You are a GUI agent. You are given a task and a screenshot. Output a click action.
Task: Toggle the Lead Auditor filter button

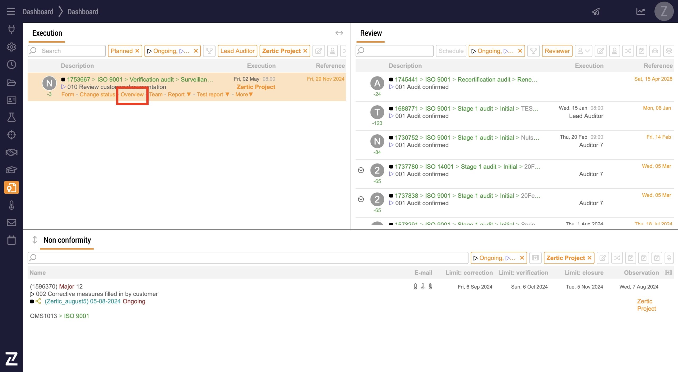click(237, 51)
